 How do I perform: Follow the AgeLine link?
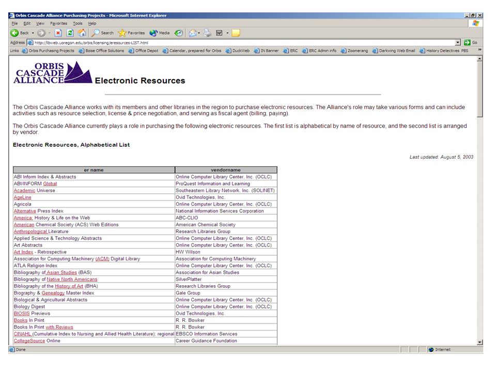[x=22, y=197]
